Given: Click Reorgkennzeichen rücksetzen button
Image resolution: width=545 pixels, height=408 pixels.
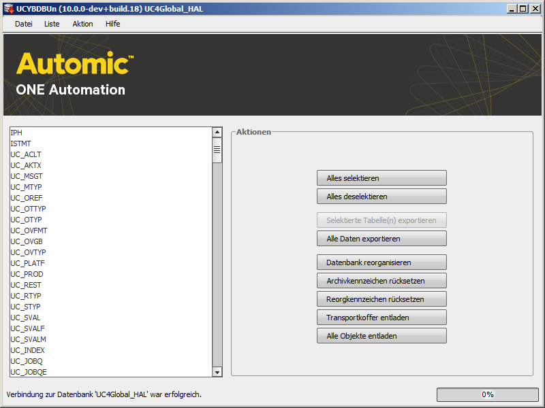Looking at the screenshot, I should (381, 299).
